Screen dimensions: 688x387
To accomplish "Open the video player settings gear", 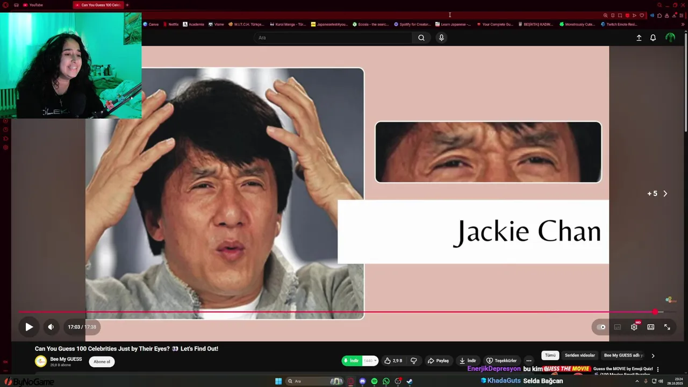I will [634, 327].
